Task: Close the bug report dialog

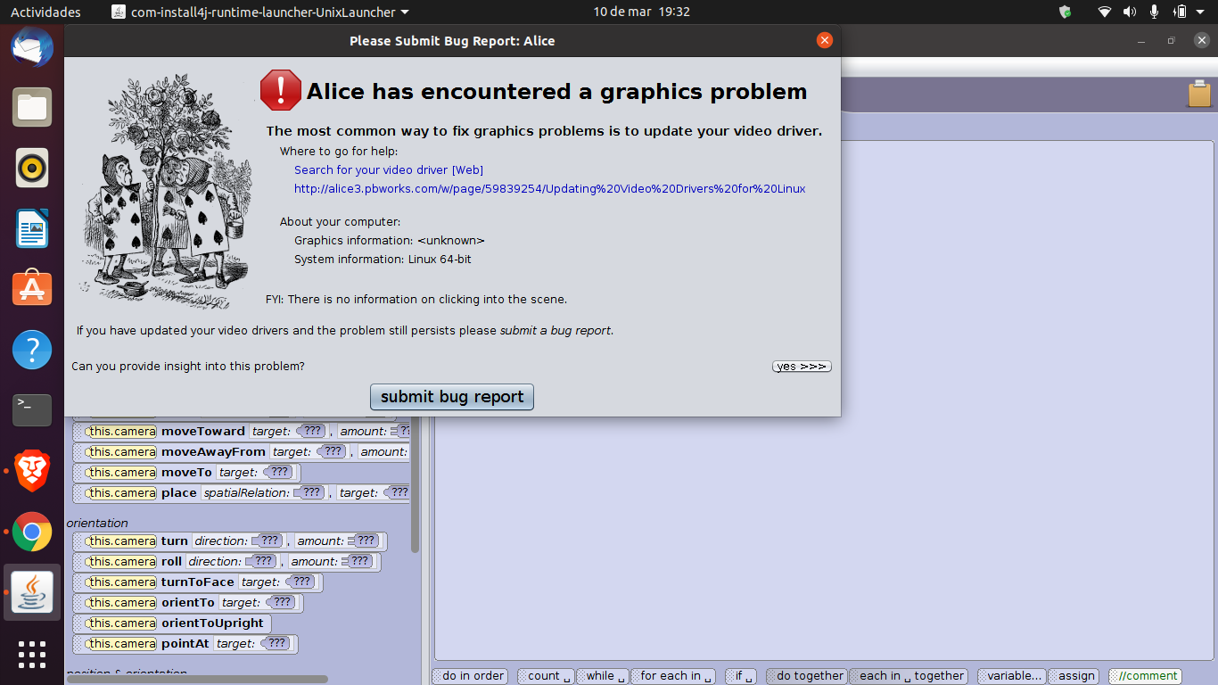Action: [825, 40]
